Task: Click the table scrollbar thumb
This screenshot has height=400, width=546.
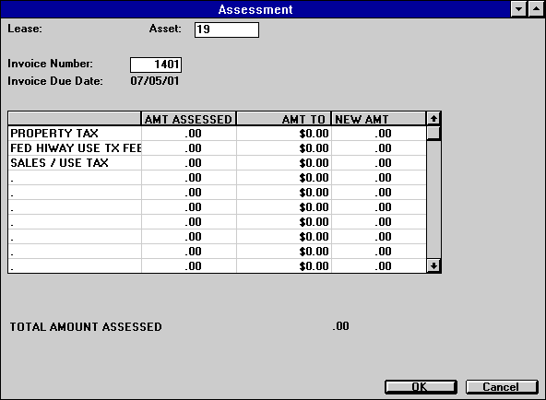Action: (433, 133)
